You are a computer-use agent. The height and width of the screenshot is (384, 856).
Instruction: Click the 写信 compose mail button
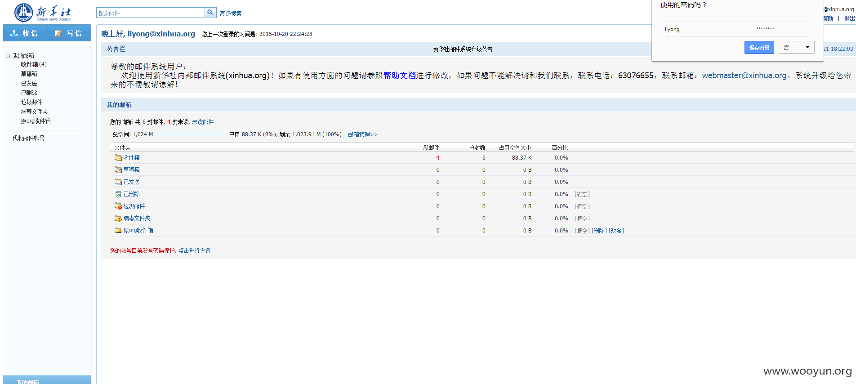click(x=69, y=33)
